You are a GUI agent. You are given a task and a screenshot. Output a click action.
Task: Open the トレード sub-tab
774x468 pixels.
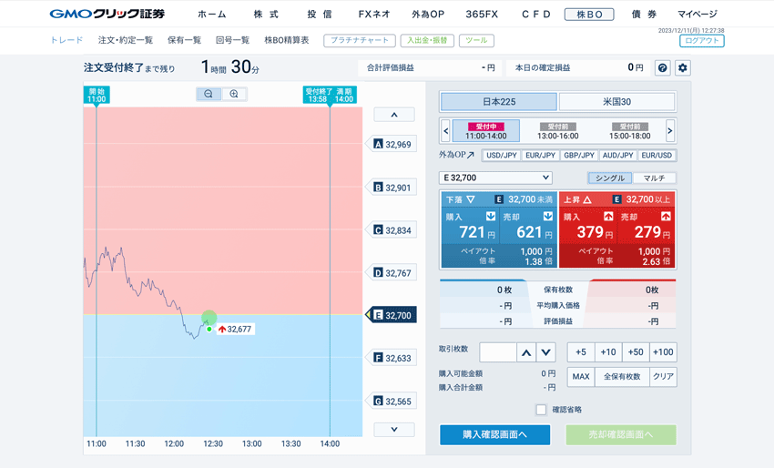[66, 40]
